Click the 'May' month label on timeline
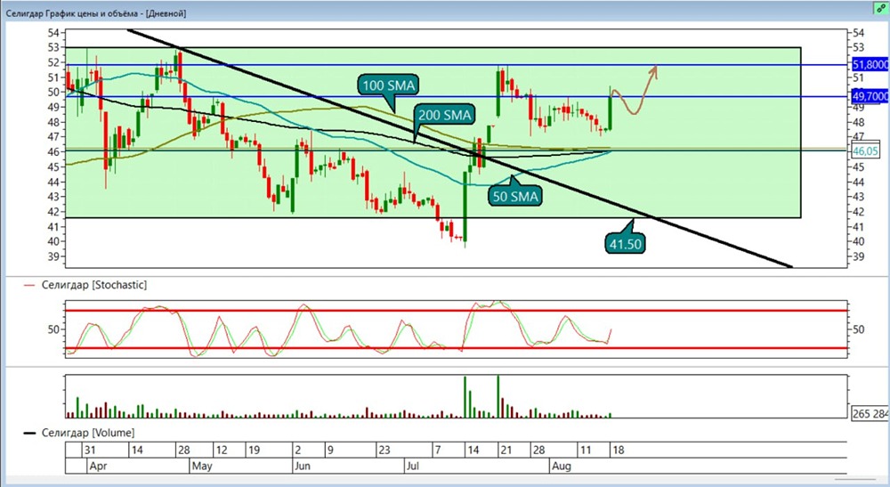Viewport: 890px width, 487px height. point(202,466)
